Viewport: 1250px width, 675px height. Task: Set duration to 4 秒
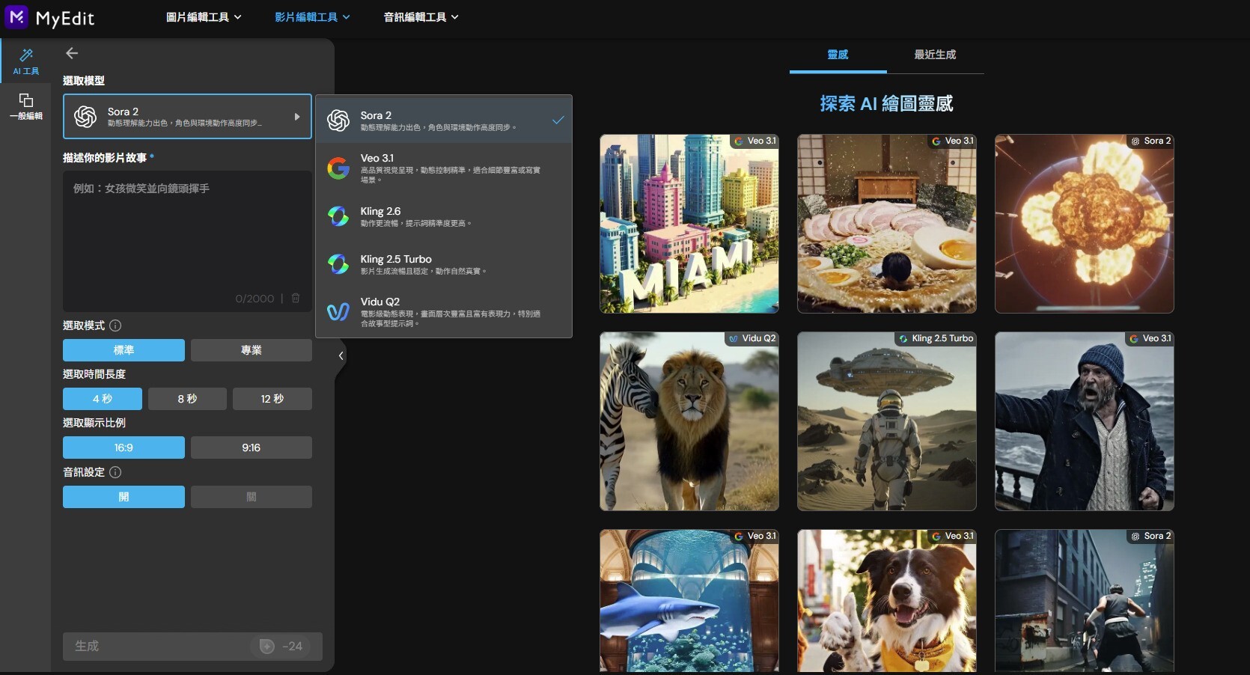[x=103, y=399]
